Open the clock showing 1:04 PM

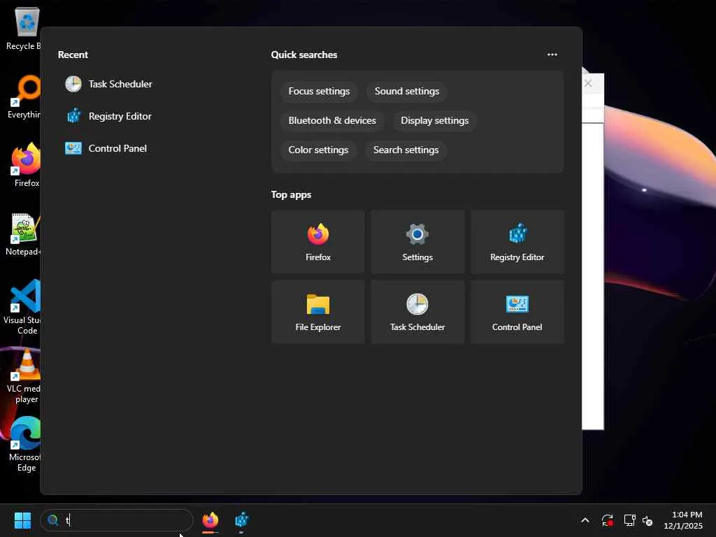pyautogui.click(x=683, y=520)
